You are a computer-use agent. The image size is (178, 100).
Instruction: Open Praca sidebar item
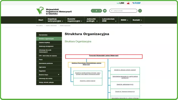[x=49, y=60]
